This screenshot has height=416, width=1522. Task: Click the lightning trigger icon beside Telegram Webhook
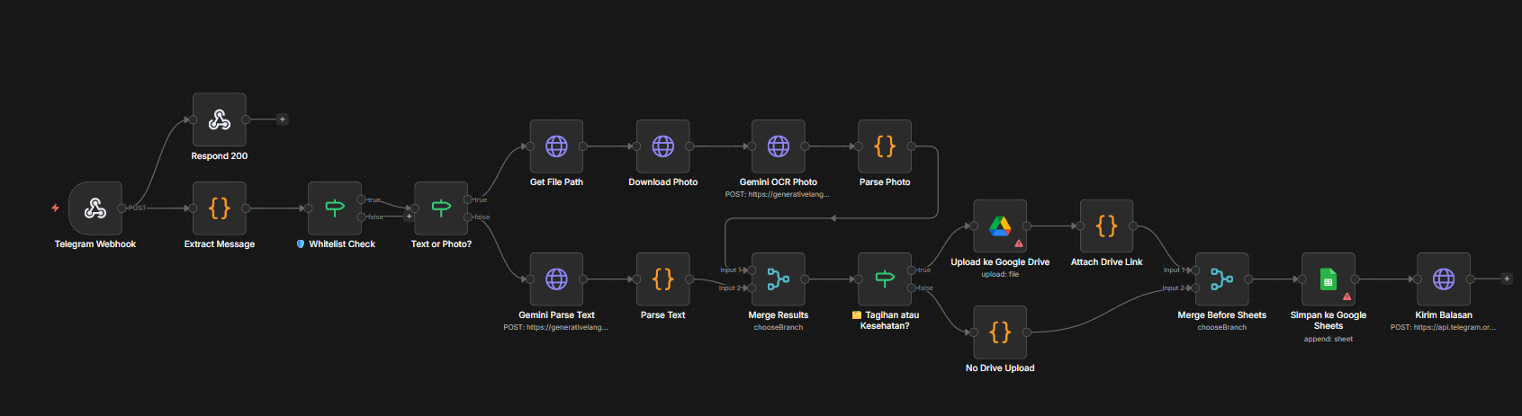(55, 208)
